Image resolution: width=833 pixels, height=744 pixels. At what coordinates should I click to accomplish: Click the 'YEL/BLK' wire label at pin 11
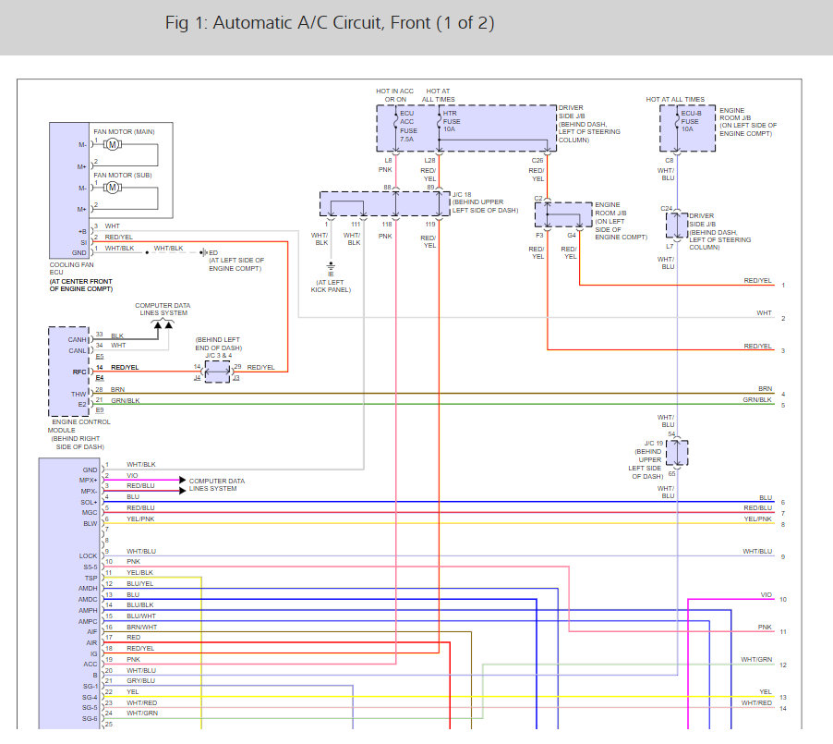tap(139, 572)
